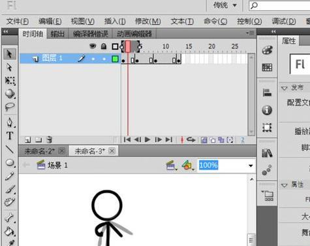310x246 pixels.
Task: Toggle outline green square for 图层 1
Action: click(115, 59)
